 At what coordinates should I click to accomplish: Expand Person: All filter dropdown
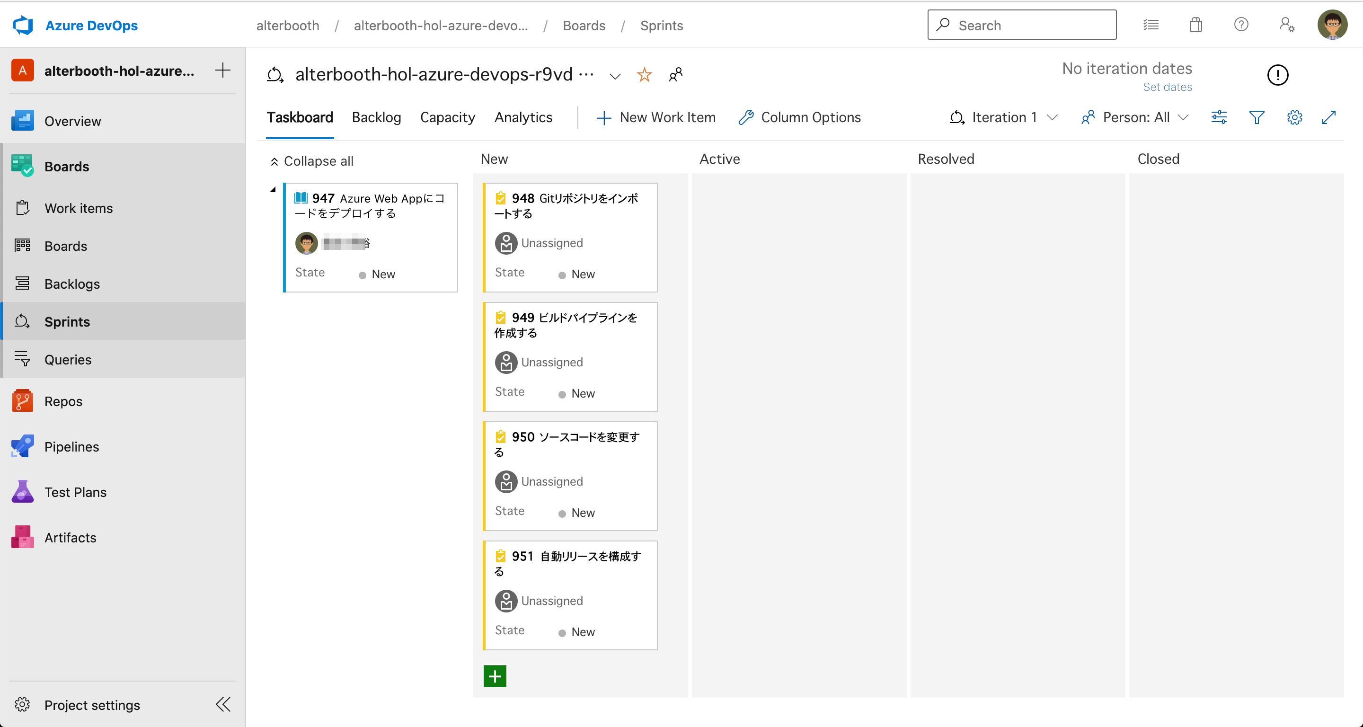coord(1135,117)
